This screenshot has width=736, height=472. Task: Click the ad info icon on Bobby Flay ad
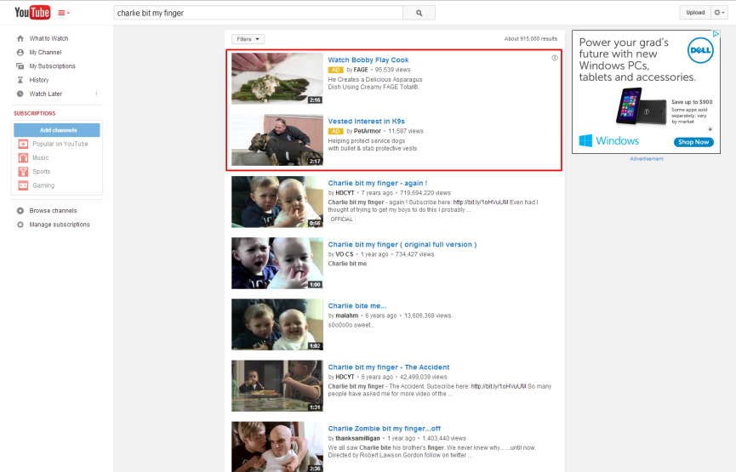(555, 58)
